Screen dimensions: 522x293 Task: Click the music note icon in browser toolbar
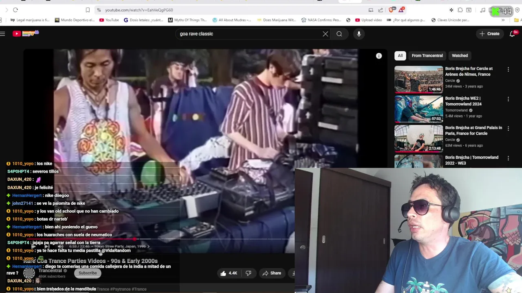483,10
